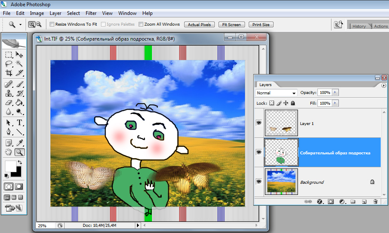Screen dimensions: 389x233
Task: Delete layer using the trash icon
Action: coord(375,202)
